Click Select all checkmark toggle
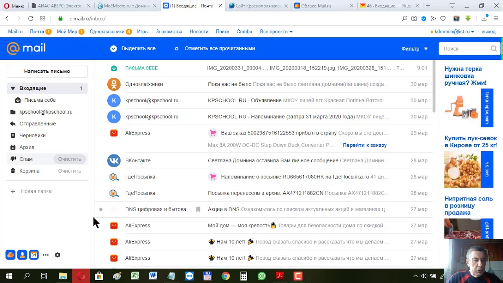This screenshot has width=503, height=283. [114, 49]
